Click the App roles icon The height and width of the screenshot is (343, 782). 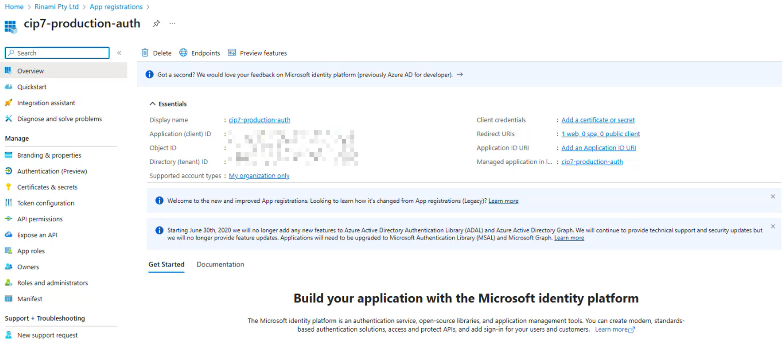pyautogui.click(x=9, y=250)
